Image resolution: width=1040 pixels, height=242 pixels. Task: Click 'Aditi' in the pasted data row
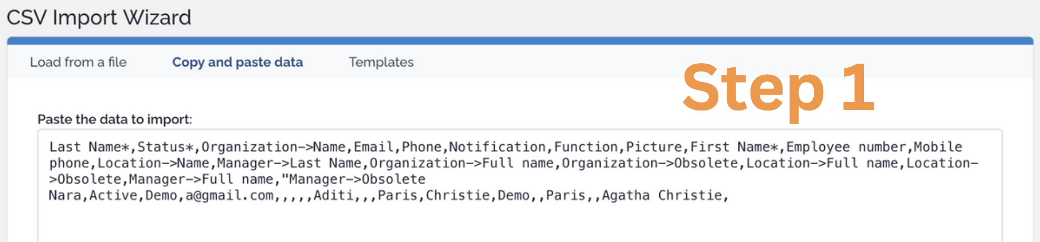pyautogui.click(x=333, y=196)
